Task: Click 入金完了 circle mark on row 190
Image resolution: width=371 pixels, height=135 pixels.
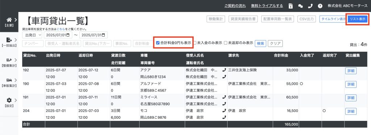Action: click(301, 84)
